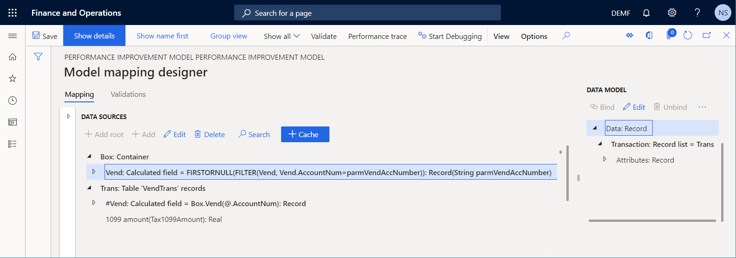The image size is (736, 258).
Task: Open settings gear in top bar
Action: click(672, 13)
